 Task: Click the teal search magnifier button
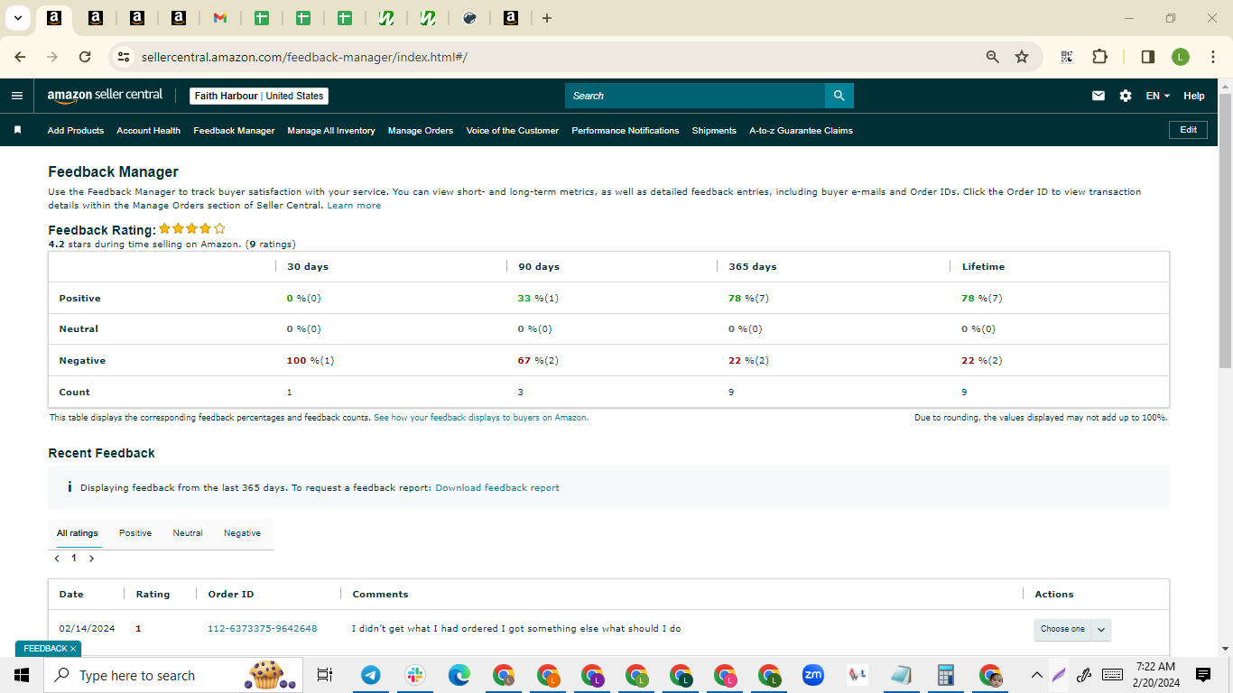pos(839,96)
